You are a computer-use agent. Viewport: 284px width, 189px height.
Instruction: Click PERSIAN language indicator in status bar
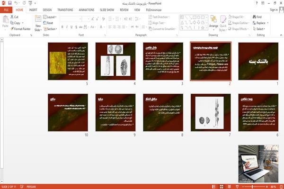pos(31,187)
